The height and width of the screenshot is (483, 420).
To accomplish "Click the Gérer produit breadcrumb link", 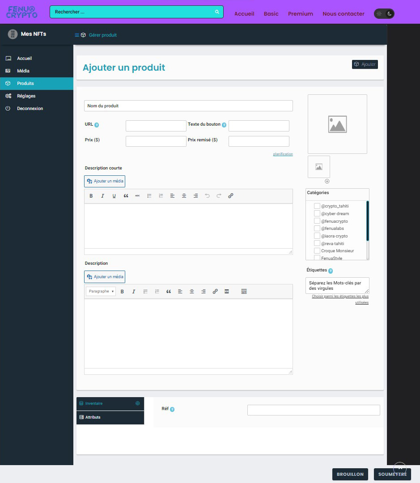I will pyautogui.click(x=102, y=35).
